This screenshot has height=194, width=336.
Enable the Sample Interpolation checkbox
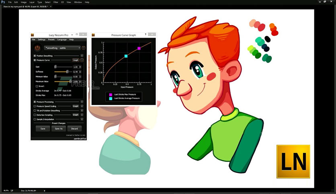[x=35, y=119]
